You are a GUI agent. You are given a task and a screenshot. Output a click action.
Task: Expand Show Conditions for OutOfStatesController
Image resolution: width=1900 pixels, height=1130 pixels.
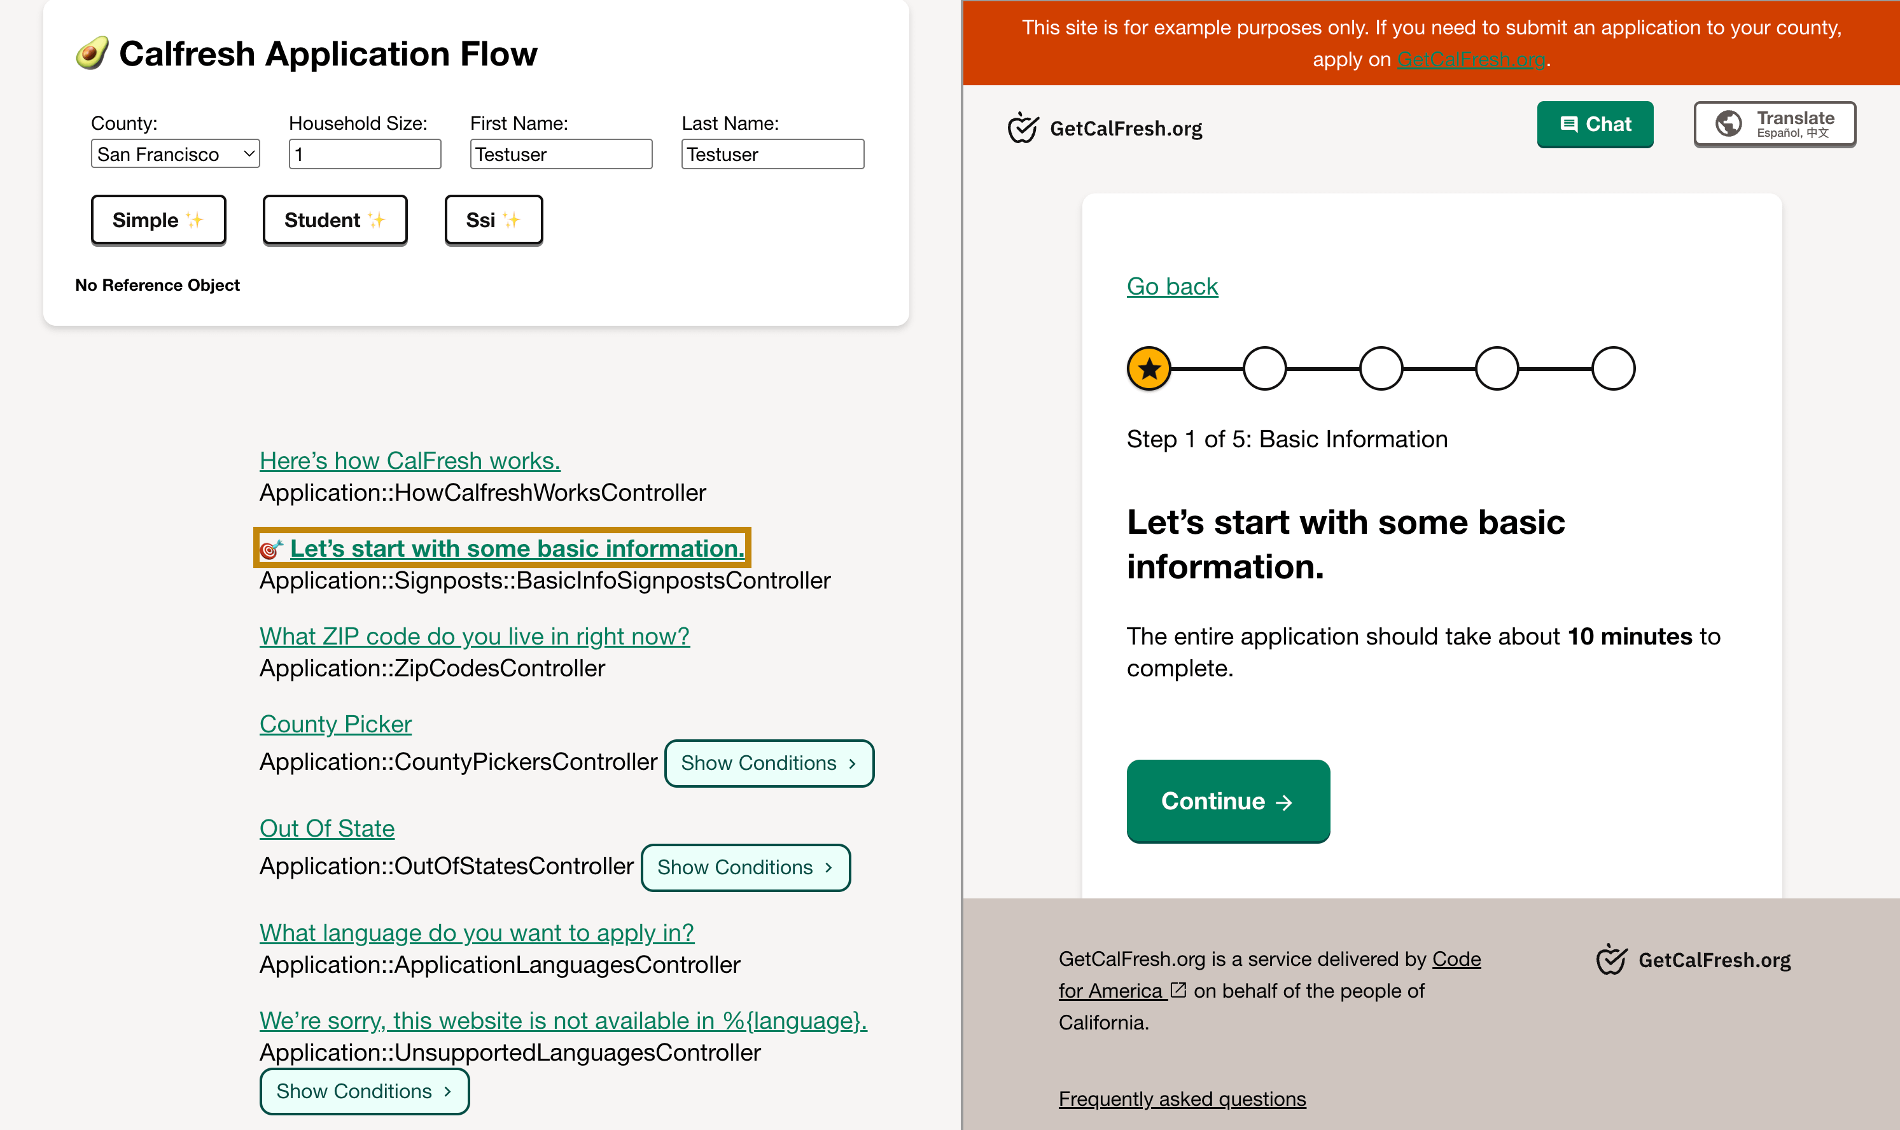(744, 867)
